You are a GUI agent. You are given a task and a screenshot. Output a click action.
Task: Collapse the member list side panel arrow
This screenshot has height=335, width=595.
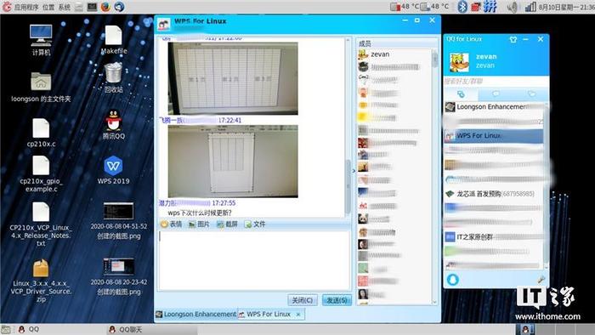point(354,171)
